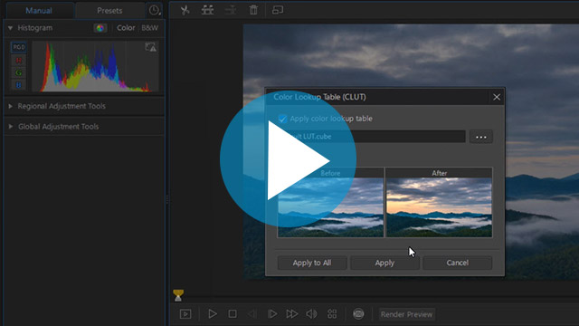
Task: Switch to the Manual tab
Action: tap(39, 10)
